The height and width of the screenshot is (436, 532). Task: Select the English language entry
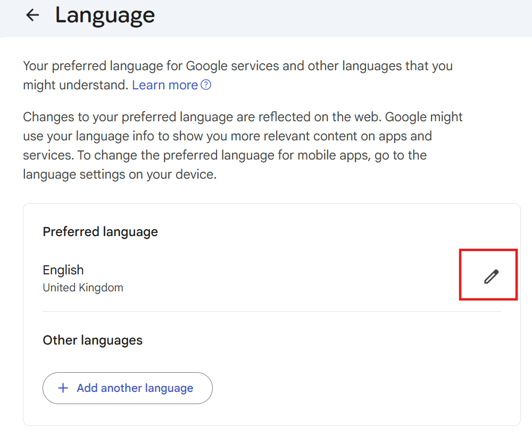pyautogui.click(x=63, y=270)
